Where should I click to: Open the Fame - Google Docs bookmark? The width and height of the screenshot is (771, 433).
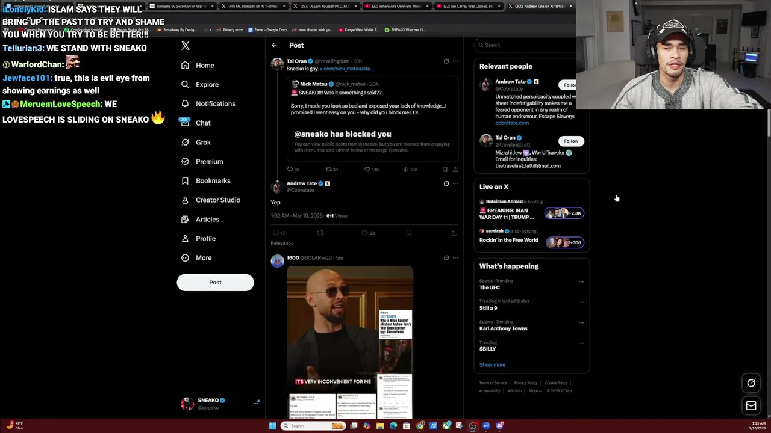[269, 29]
